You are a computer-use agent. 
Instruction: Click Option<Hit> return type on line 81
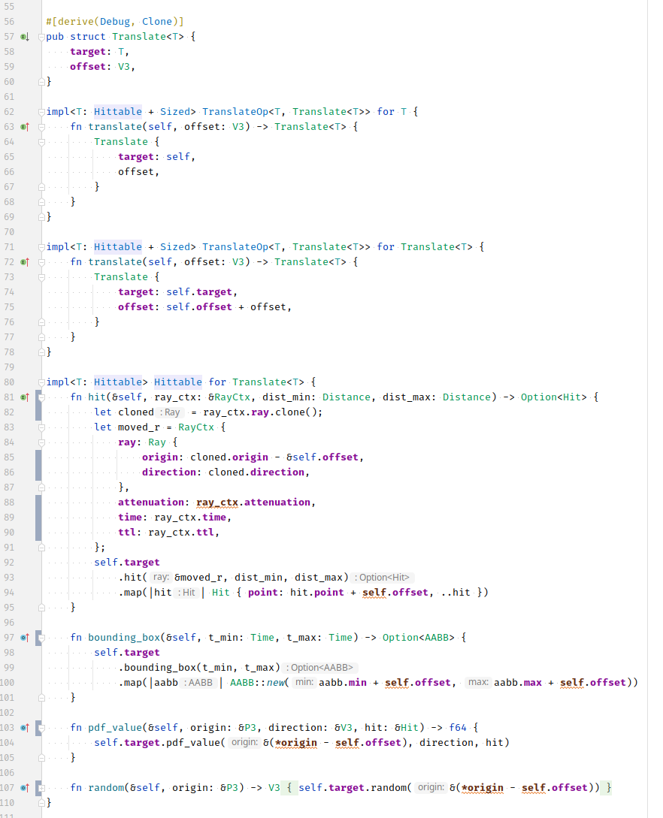coord(553,397)
